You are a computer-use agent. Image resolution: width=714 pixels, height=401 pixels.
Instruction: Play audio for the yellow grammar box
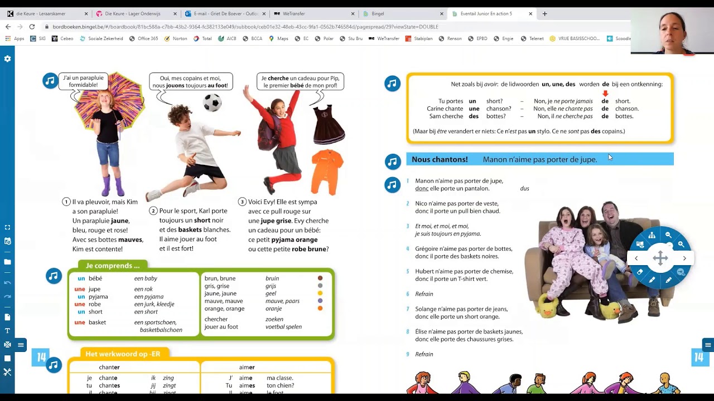393,84
